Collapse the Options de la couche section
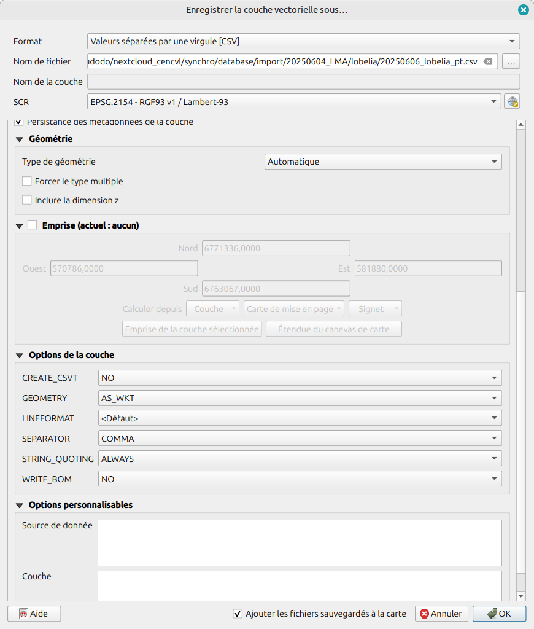 click(20, 356)
